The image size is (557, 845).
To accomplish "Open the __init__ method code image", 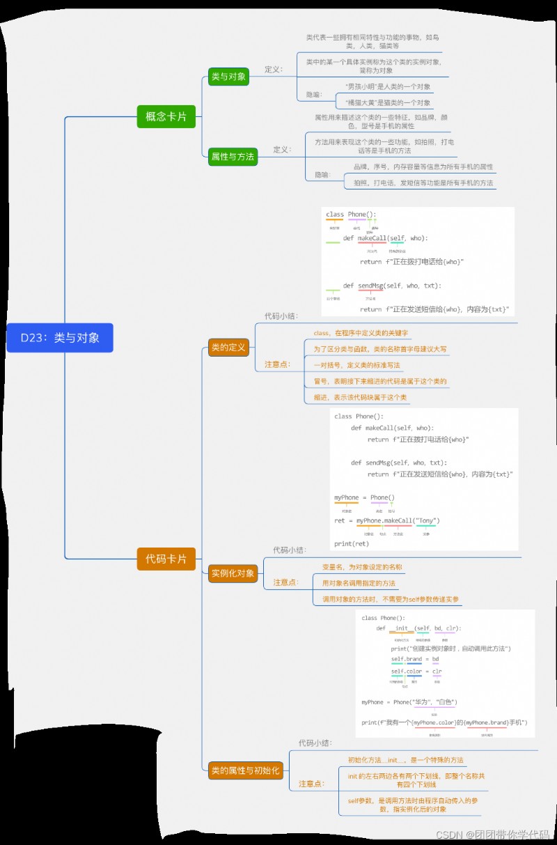I will pyautogui.click(x=446, y=673).
